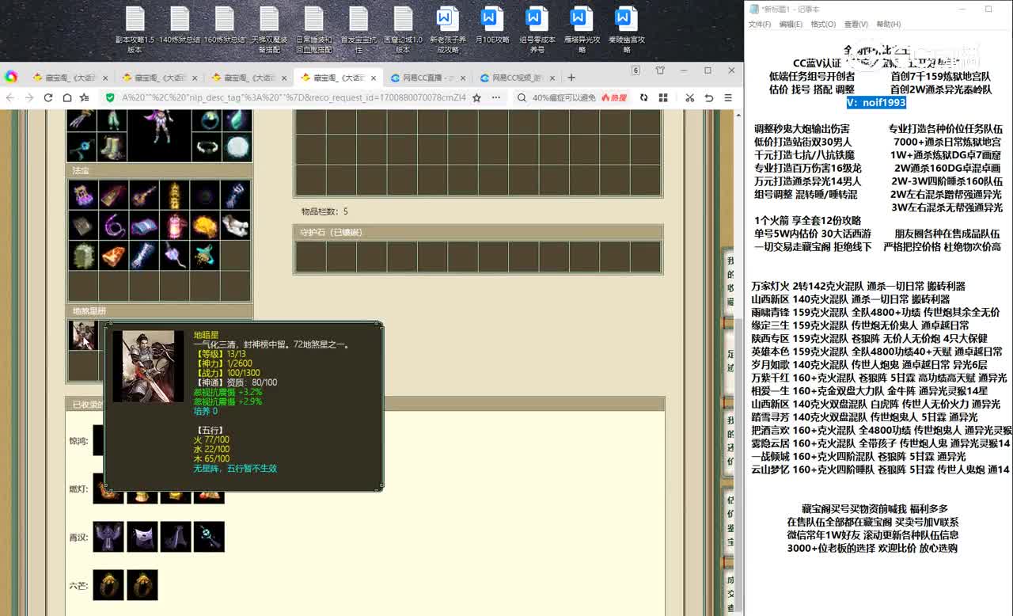This screenshot has height=616, width=1013.
Task: Open the Notepad 帮助(H) menu
Action: click(888, 25)
